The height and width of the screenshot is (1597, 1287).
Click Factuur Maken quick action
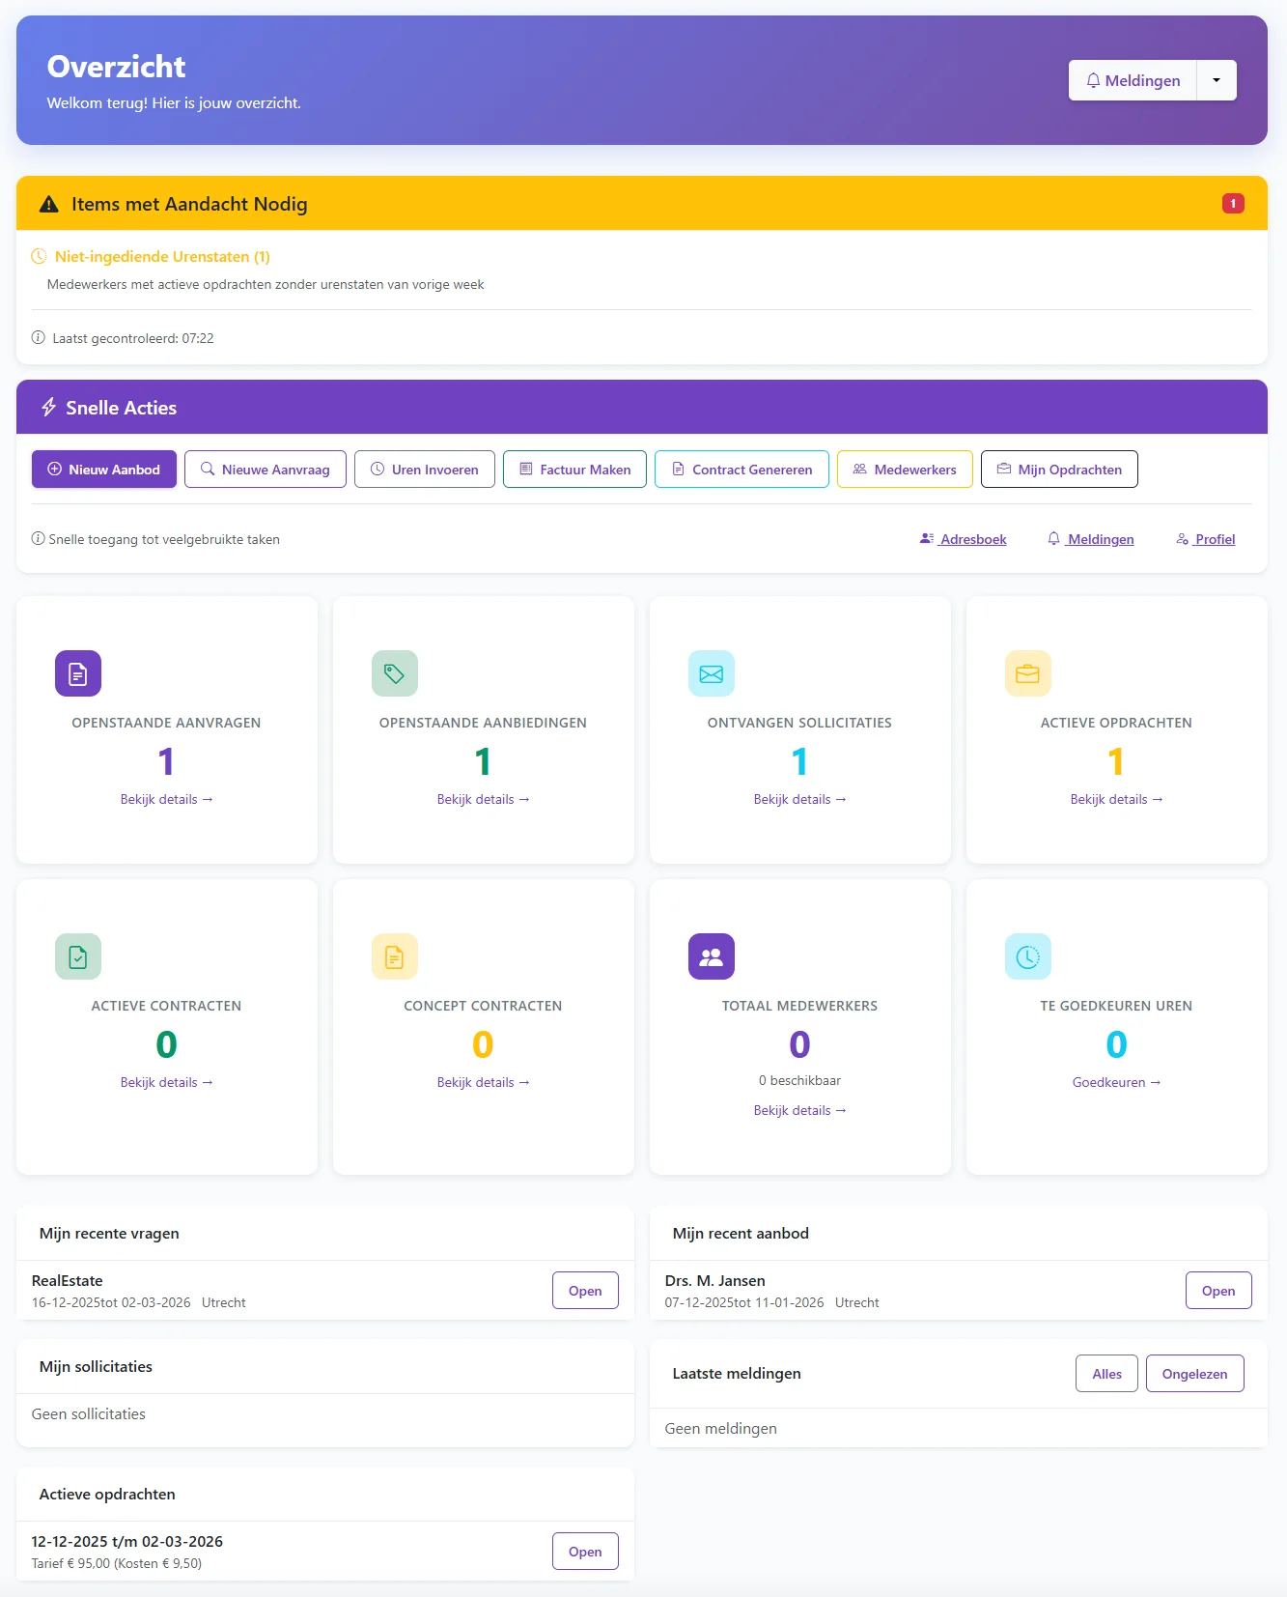574,470
